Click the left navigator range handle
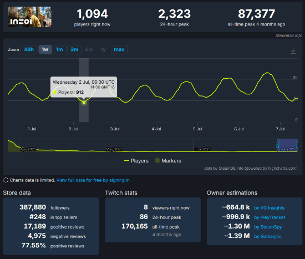 (x=278, y=145)
